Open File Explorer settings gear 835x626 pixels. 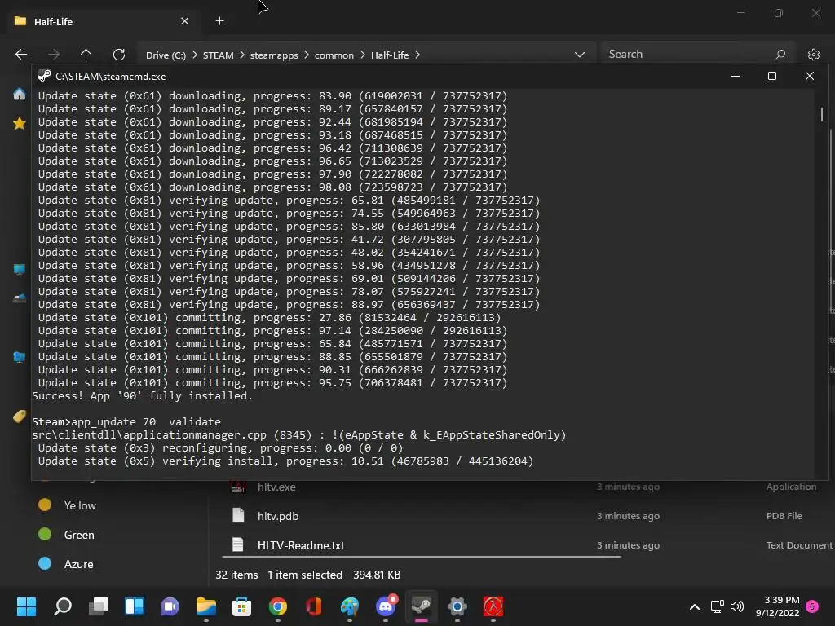(x=813, y=55)
